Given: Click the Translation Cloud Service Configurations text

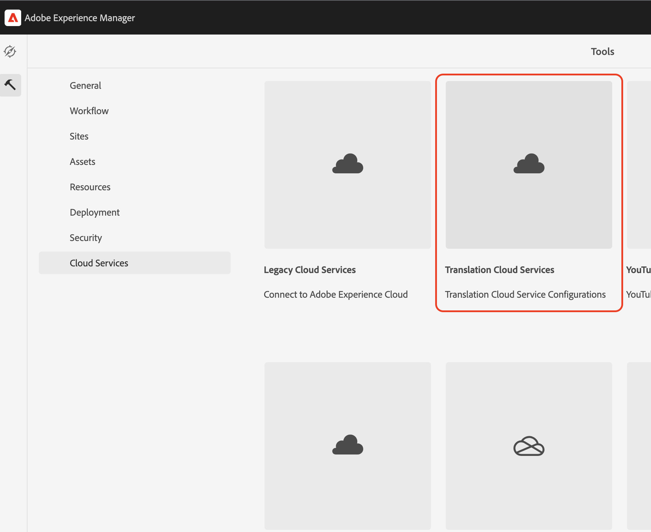Looking at the screenshot, I should point(525,295).
